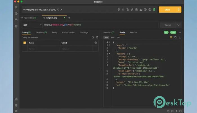Open the response more options menu
This screenshot has width=197, height=113.
180,32
